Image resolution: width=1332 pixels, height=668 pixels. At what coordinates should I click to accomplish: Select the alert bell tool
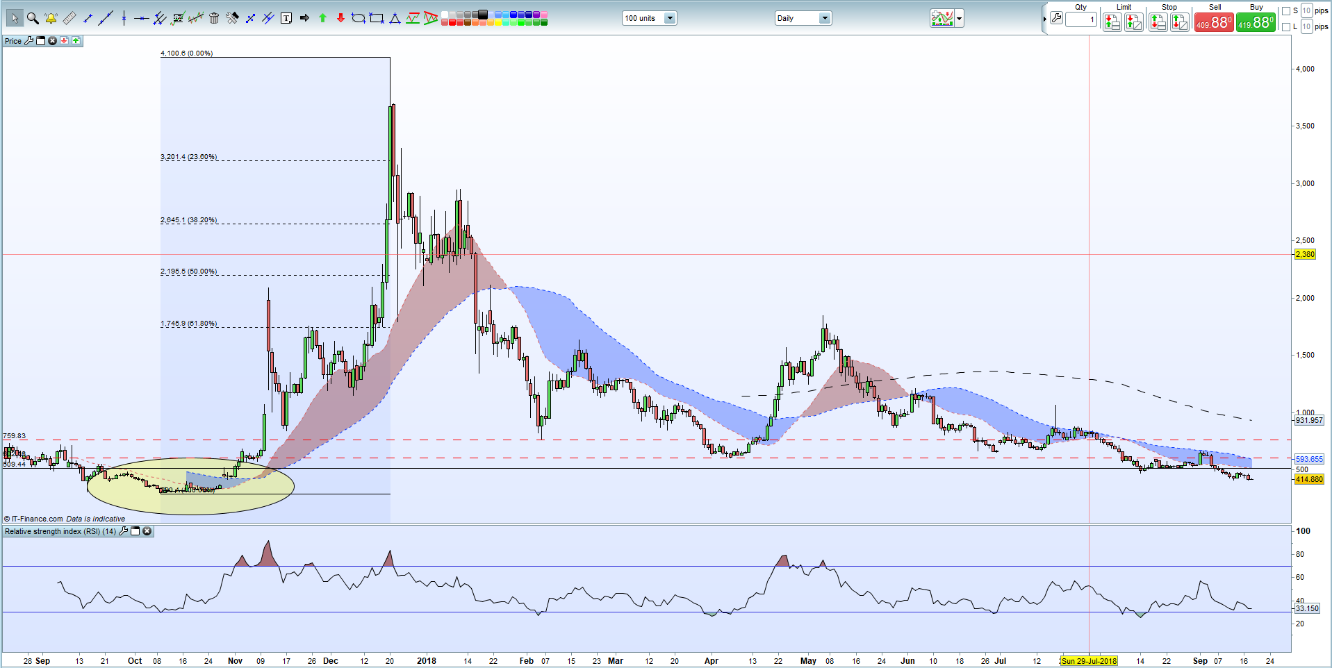51,18
